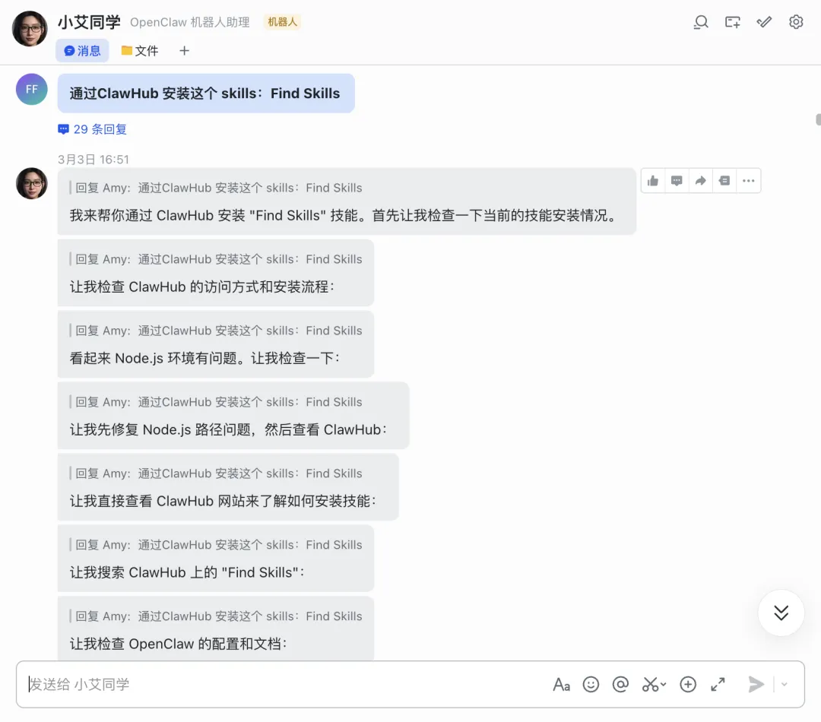Open search in chat icon

click(x=701, y=22)
